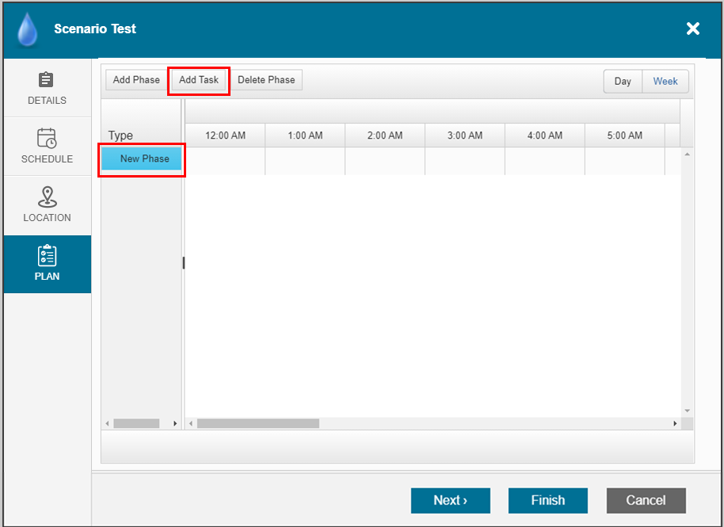This screenshot has width=724, height=527.
Task: Select the New Phase row
Action: 143,159
